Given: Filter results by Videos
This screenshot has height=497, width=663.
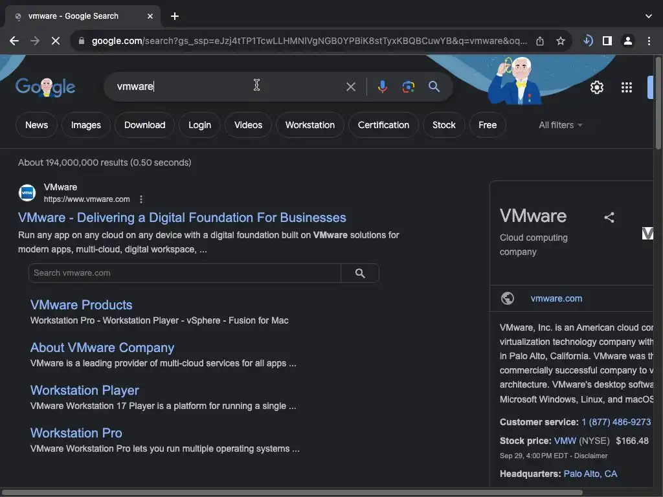Looking at the screenshot, I should pos(248,125).
